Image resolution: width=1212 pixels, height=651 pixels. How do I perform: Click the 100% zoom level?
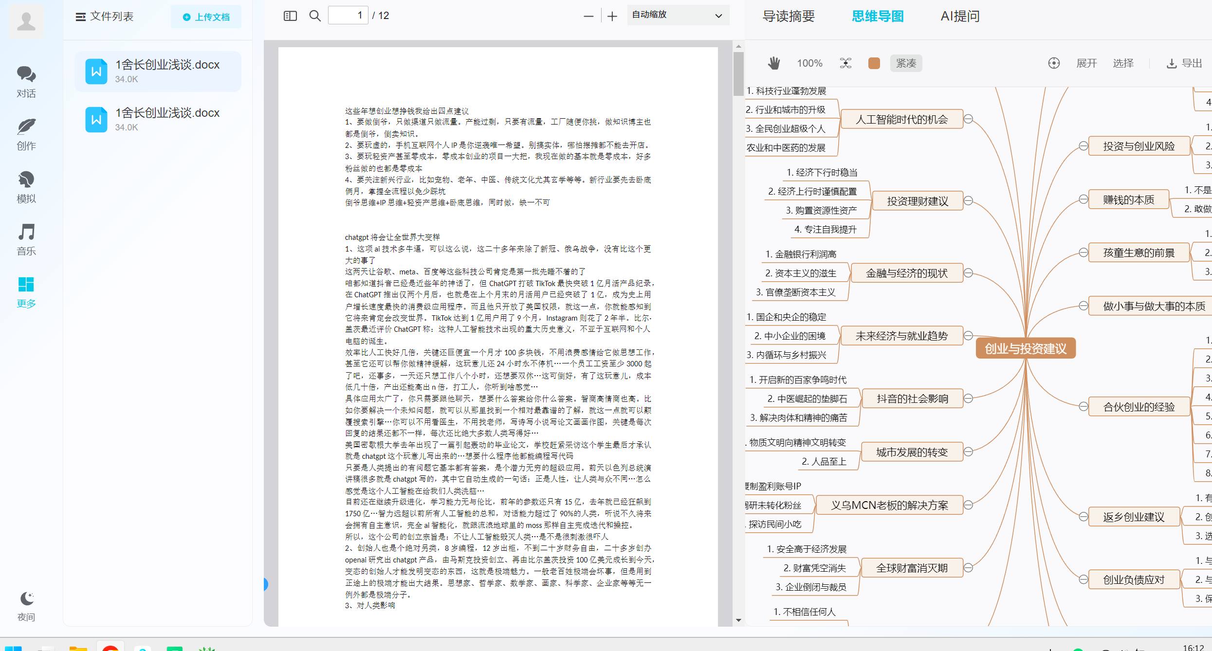pos(809,63)
